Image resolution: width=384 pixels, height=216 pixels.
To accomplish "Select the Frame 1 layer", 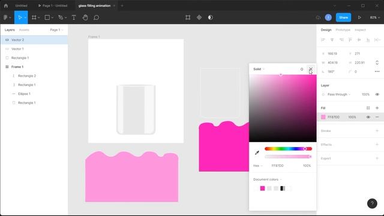I will 34,67.
